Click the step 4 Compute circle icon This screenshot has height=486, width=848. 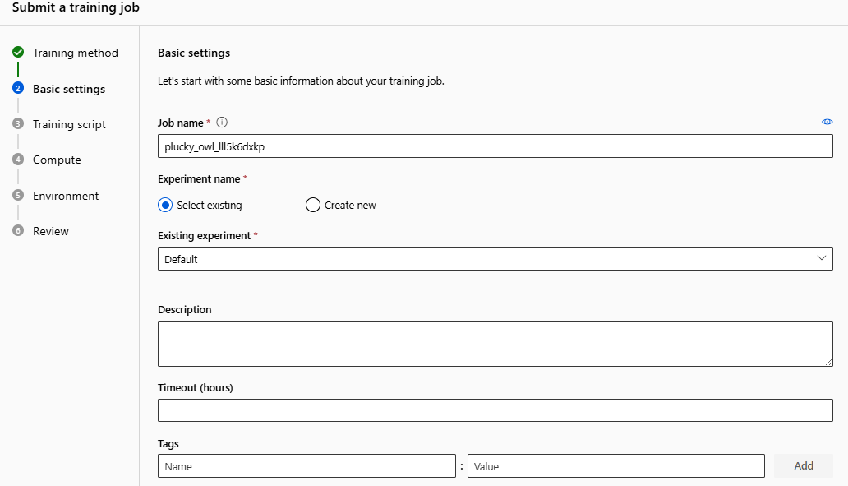coord(18,160)
